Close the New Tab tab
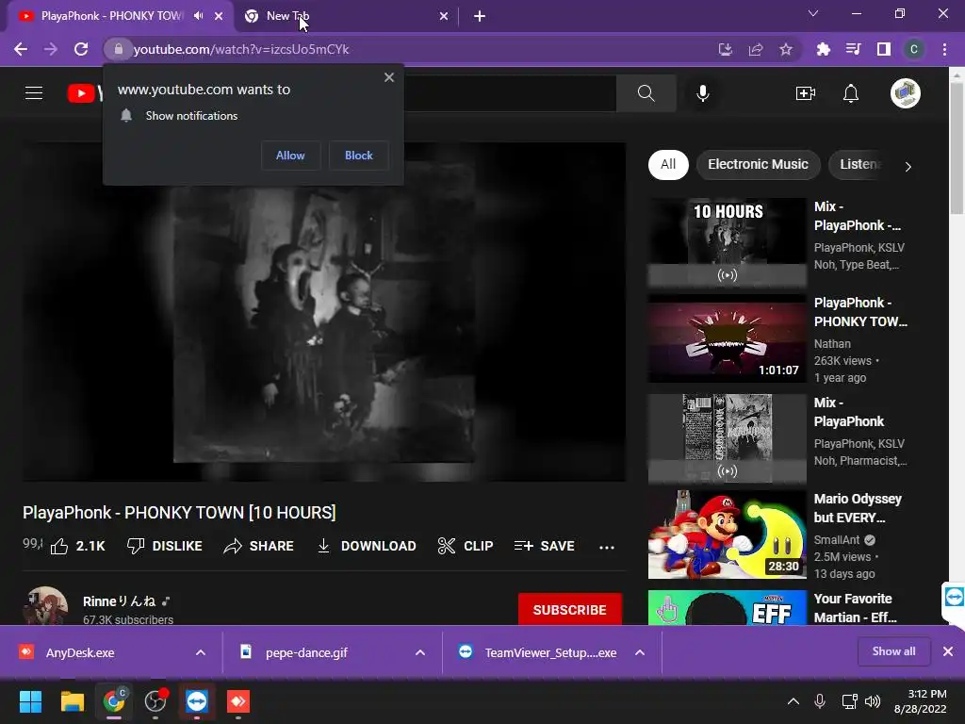This screenshot has height=724, width=965. pos(444,16)
